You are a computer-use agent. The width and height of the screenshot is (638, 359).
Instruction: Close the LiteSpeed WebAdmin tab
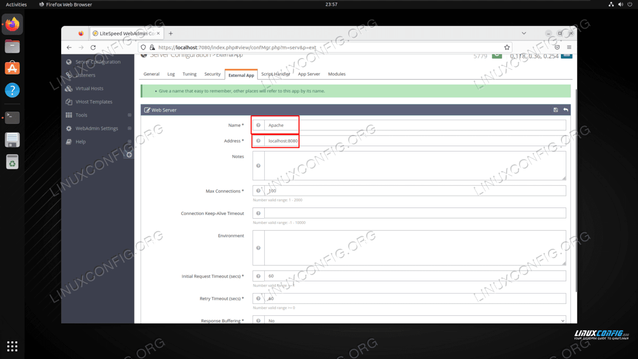(158, 34)
